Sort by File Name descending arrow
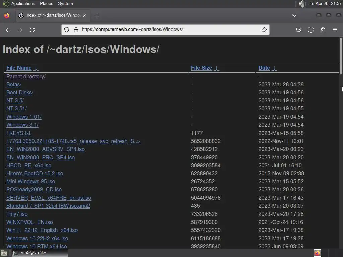343x257 pixels. (x=36, y=68)
